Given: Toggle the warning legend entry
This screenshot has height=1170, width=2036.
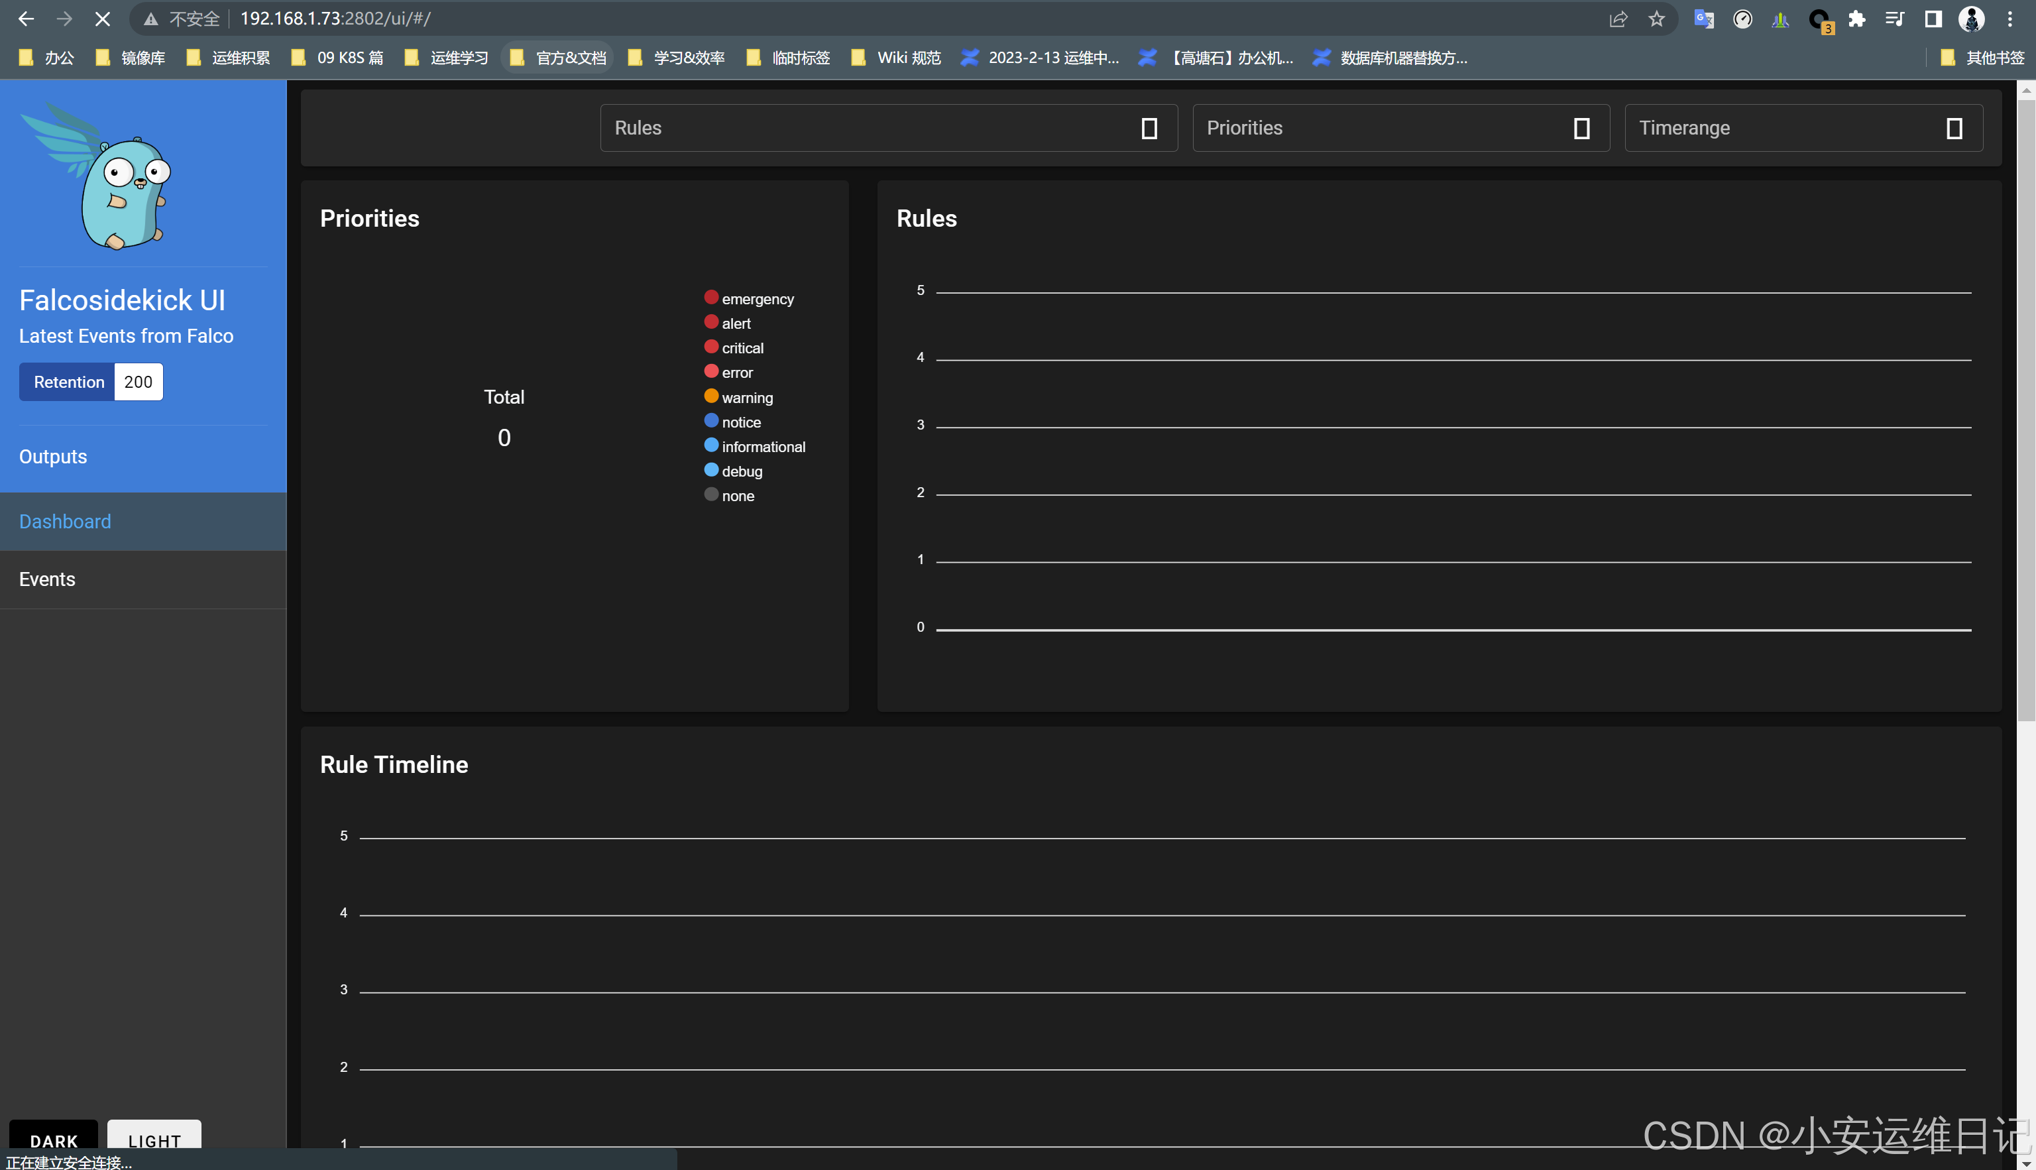Looking at the screenshot, I should [x=739, y=397].
